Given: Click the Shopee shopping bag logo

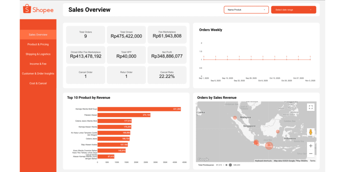Looking at the screenshot, I should point(27,9).
